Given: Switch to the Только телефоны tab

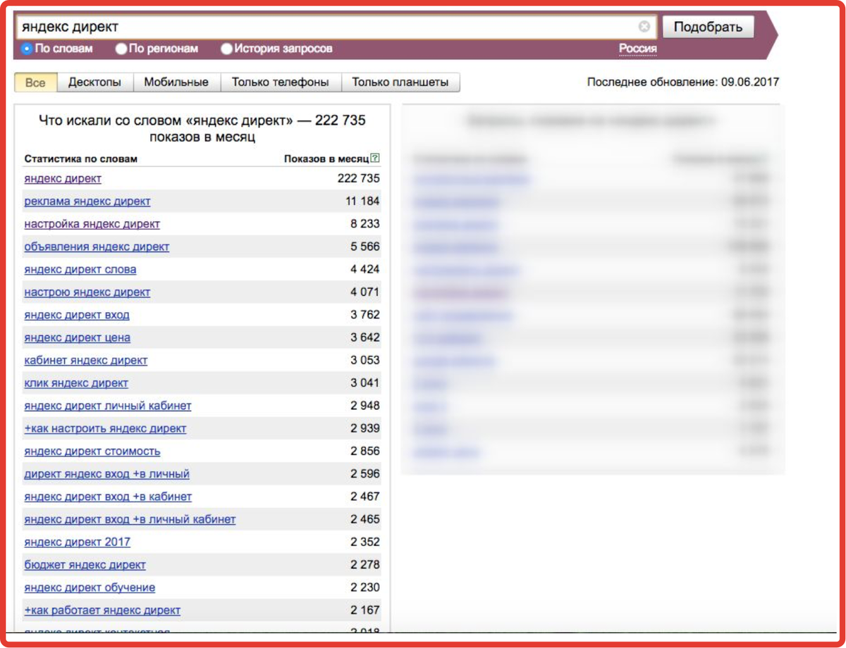Looking at the screenshot, I should point(281,82).
